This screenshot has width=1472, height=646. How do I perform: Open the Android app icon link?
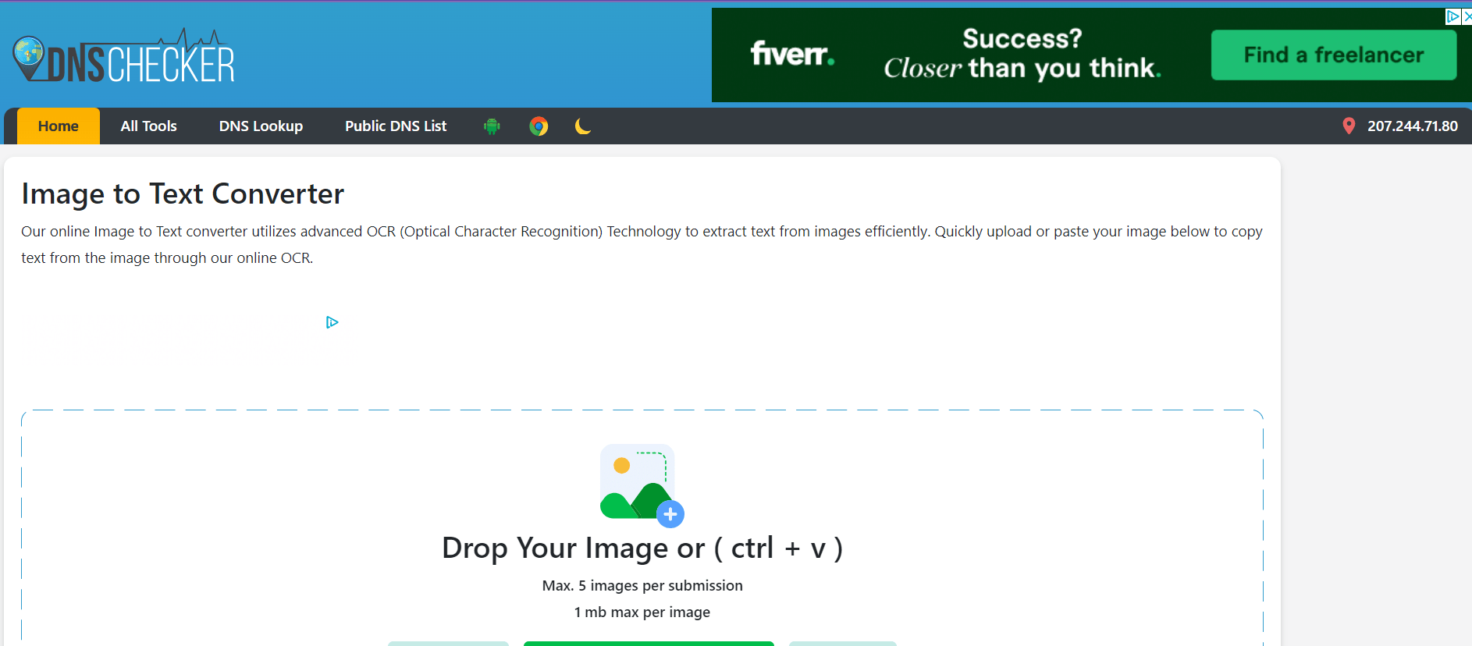[x=492, y=126]
